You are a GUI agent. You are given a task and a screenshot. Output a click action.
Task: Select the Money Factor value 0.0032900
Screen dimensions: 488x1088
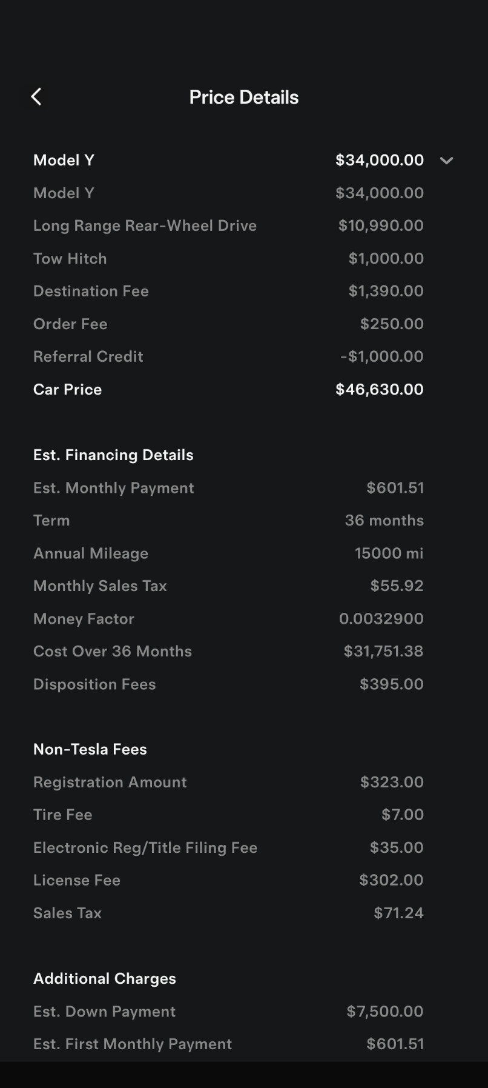(x=381, y=619)
